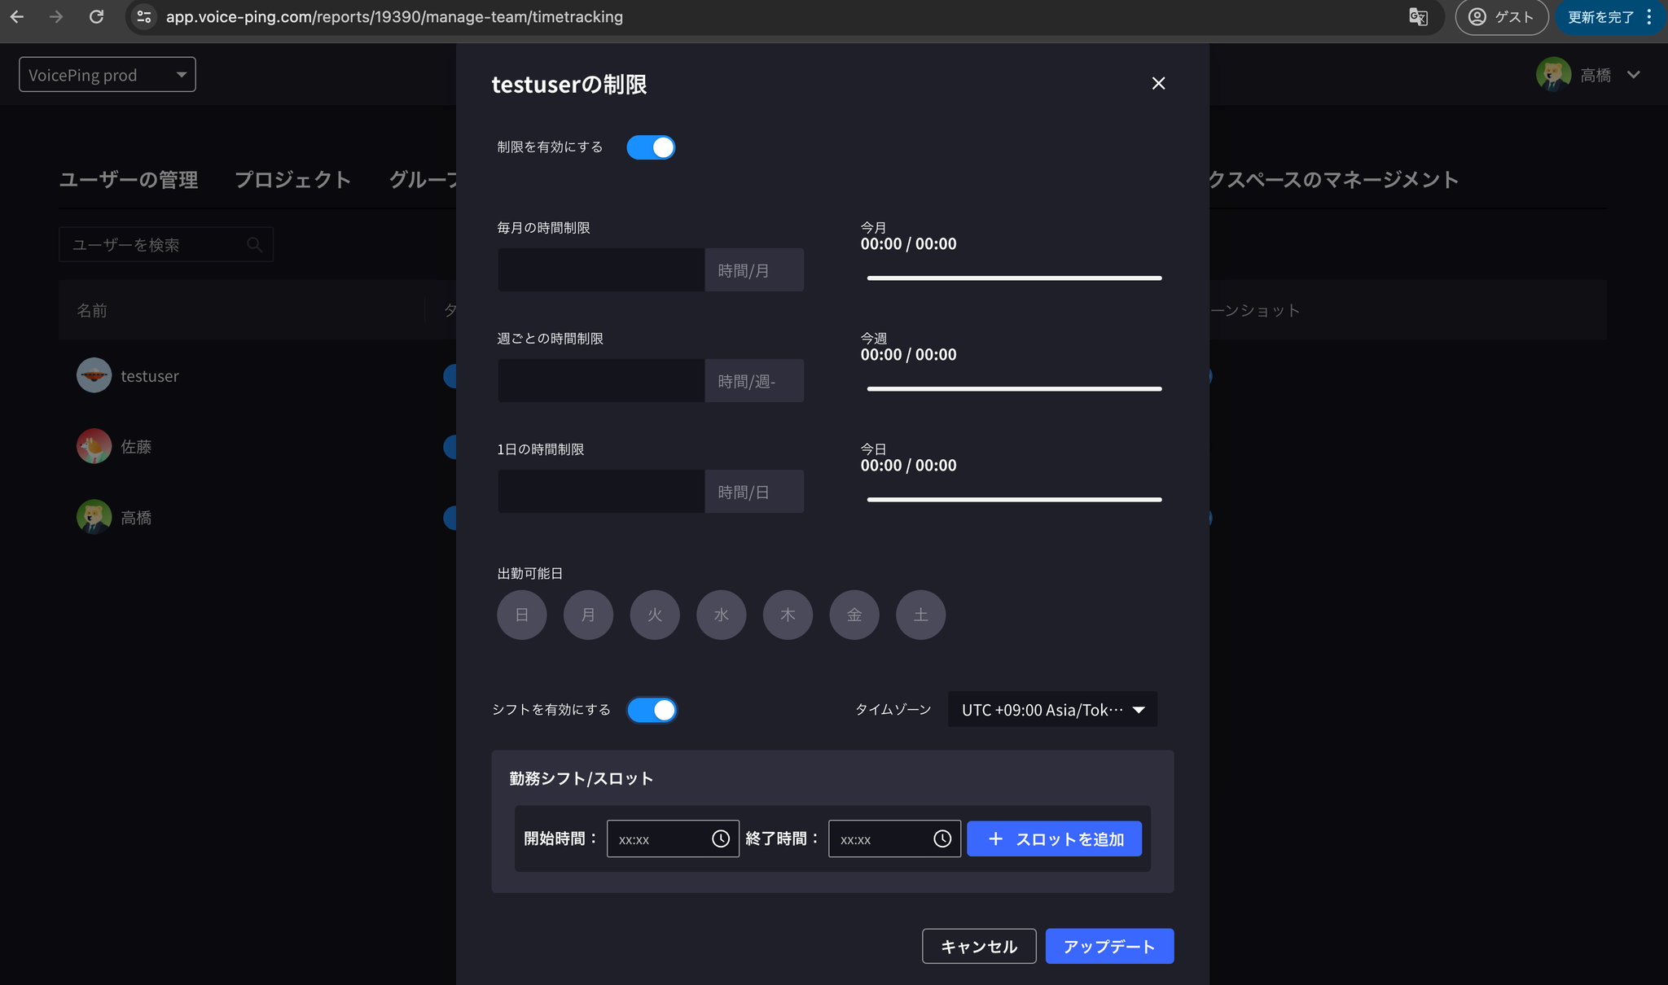Disable the 制限を有効にする toggle
The width and height of the screenshot is (1668, 985).
click(x=651, y=147)
